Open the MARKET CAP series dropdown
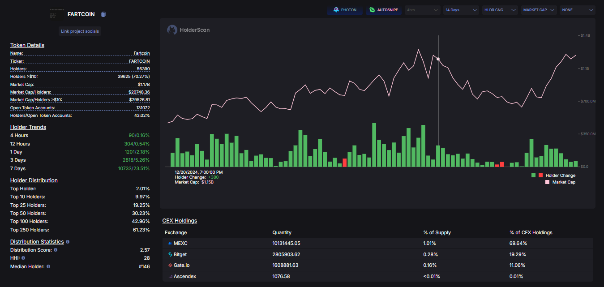 pos(539,10)
